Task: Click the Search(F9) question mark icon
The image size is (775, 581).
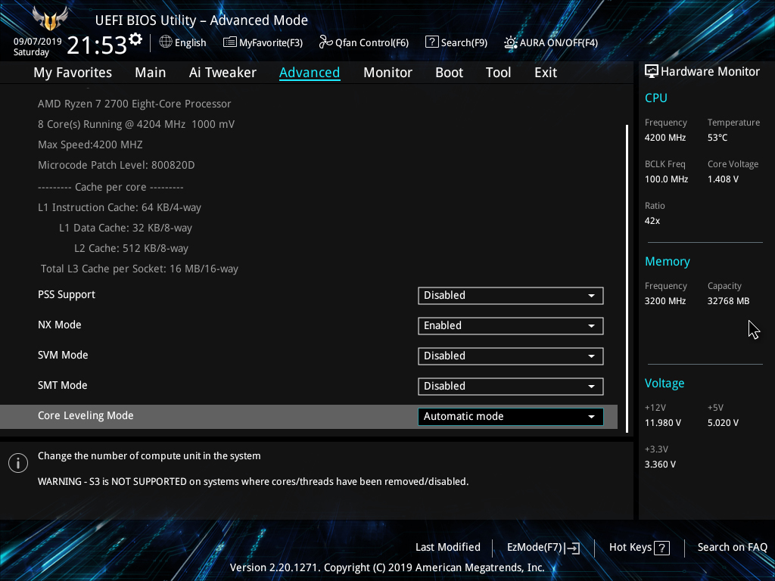Action: tap(431, 42)
